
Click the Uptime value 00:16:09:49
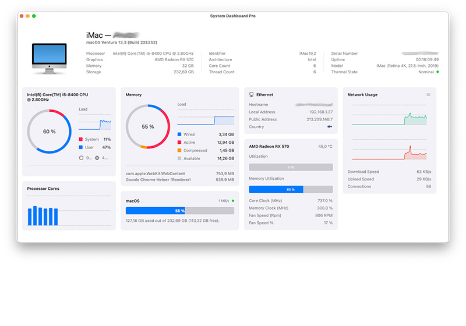[427, 59]
